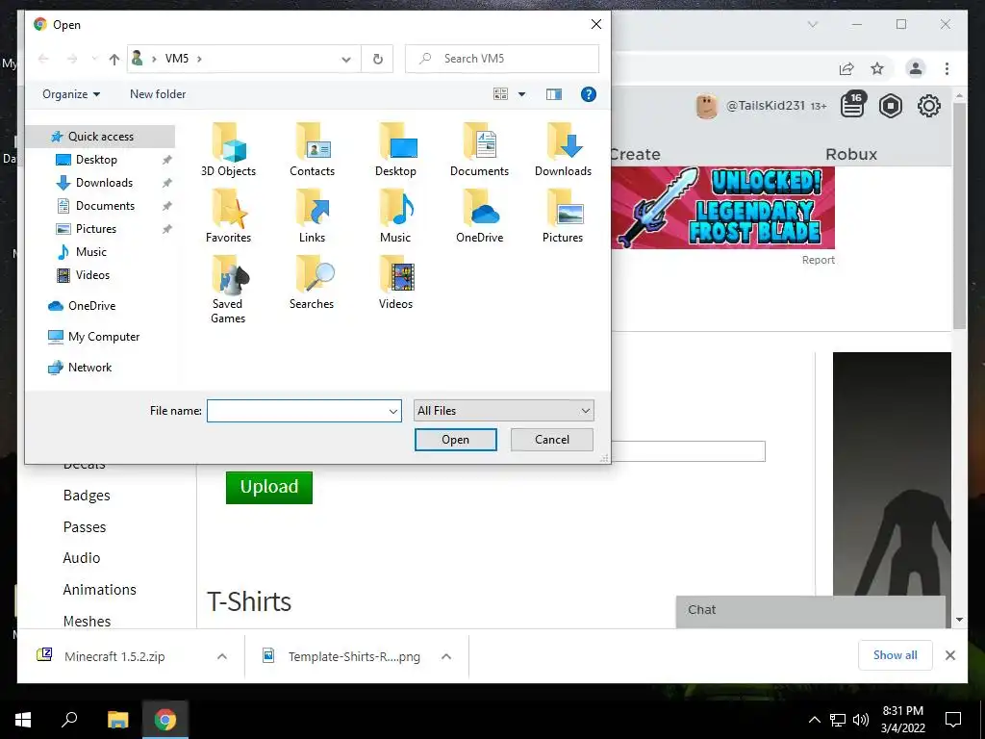Viewport: 985px width, 739px height.
Task: Expand options for Minecraft 1.5.2.zip download
Action: click(222, 656)
